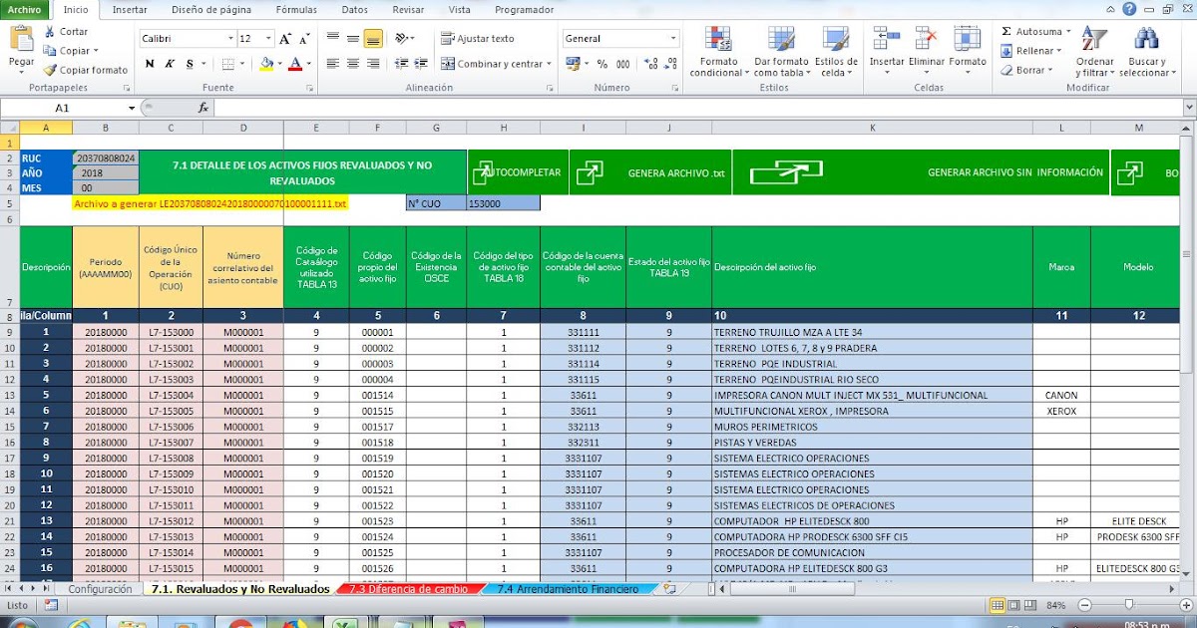Open the General number format dropdown

(674, 37)
